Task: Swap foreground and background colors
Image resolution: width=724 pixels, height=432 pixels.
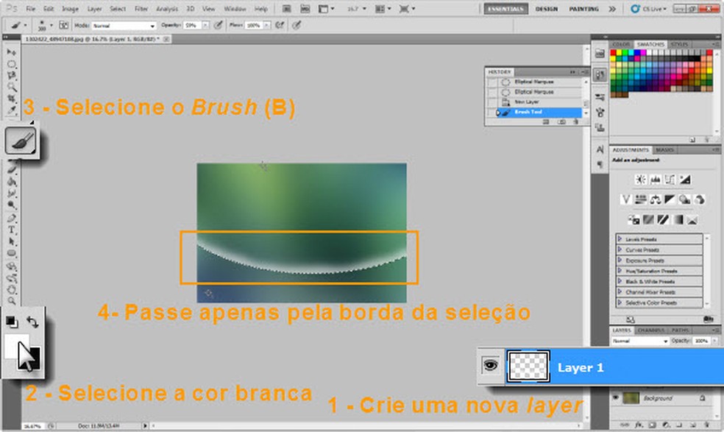Action: pos(32,322)
